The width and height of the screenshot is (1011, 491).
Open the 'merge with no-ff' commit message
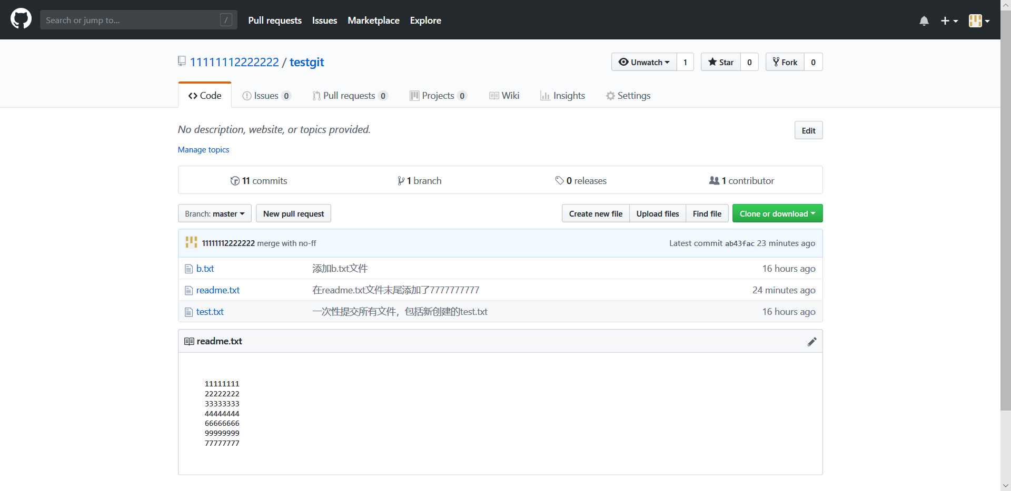(286, 243)
